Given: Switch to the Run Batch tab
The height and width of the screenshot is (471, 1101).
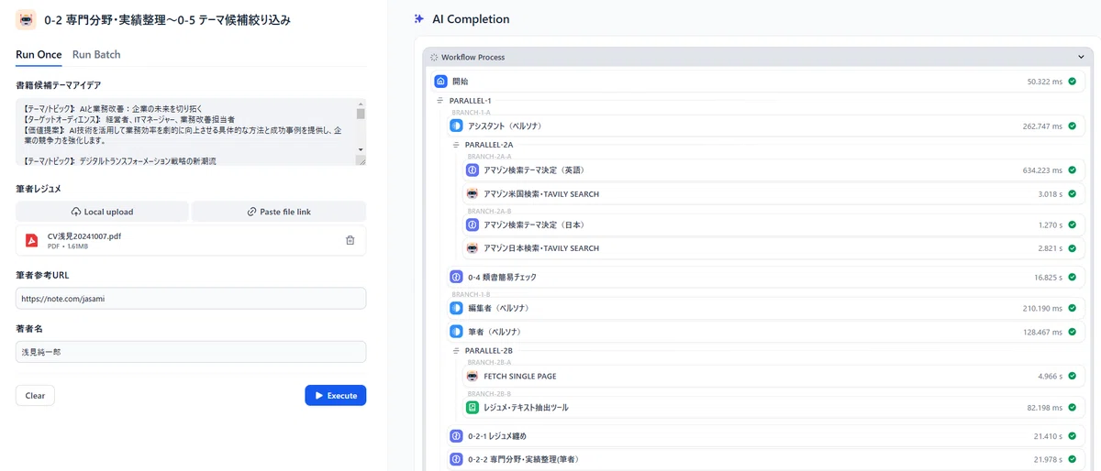Looking at the screenshot, I should point(96,55).
